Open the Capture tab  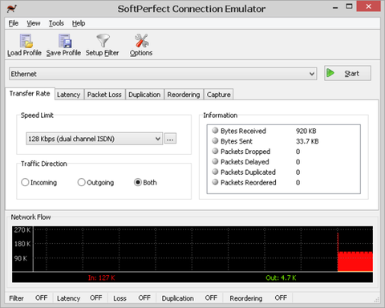coord(218,95)
